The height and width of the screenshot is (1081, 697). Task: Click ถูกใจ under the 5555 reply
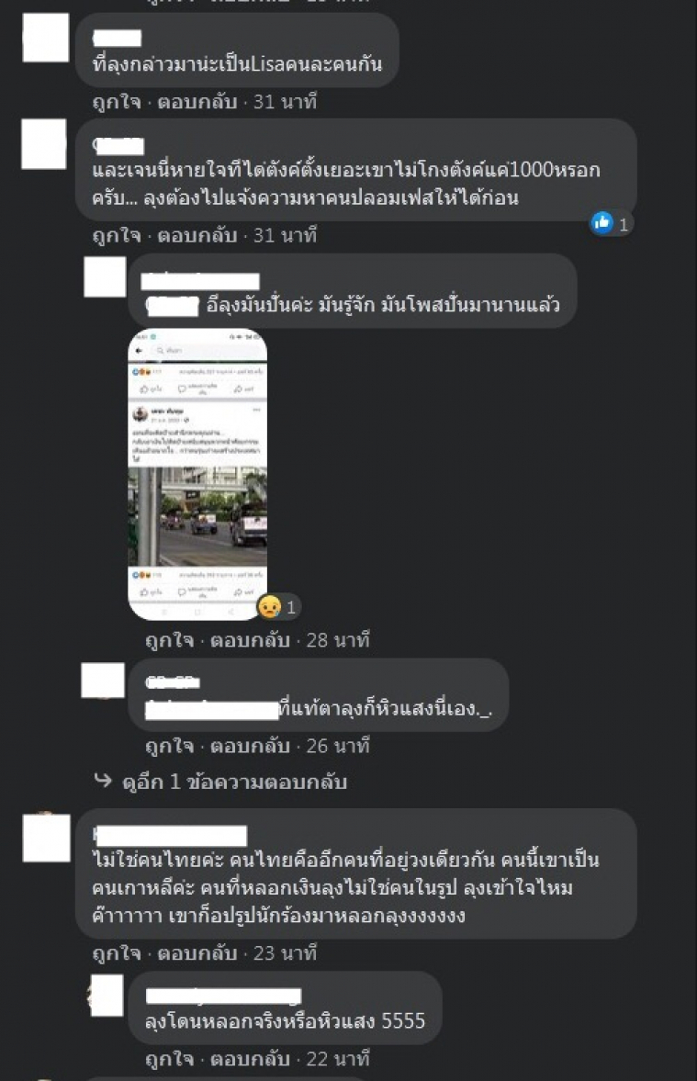tap(170, 1059)
